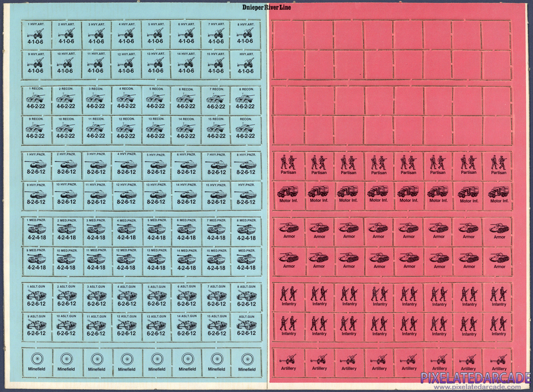Select the 12 HVY.ART. counter
The image size is (533, 392).
click(126, 64)
